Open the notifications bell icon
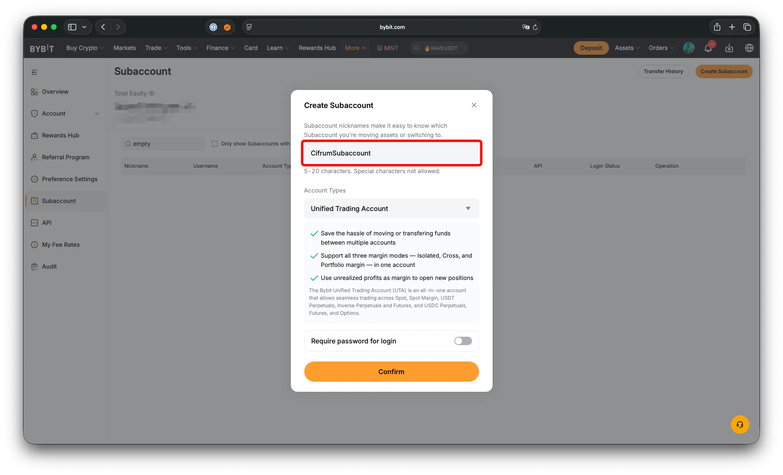Screen dimensions: 783x475 pos(708,48)
